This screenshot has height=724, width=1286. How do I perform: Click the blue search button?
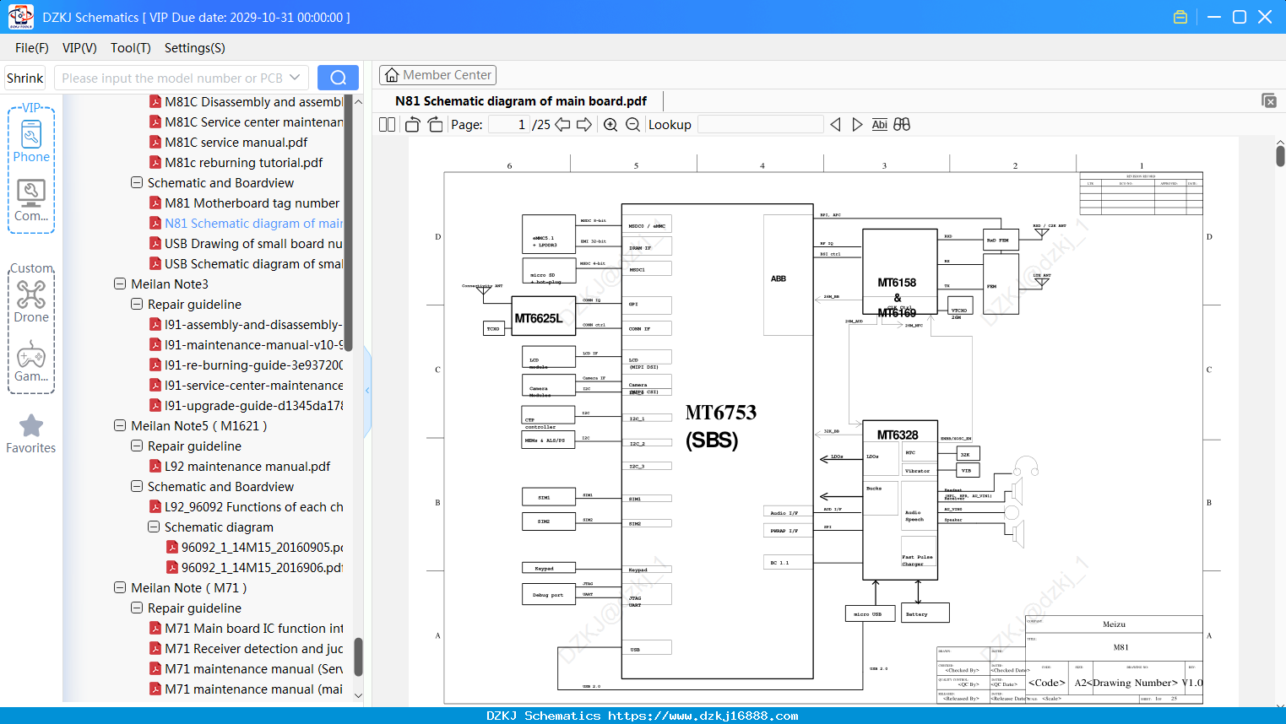pos(338,78)
